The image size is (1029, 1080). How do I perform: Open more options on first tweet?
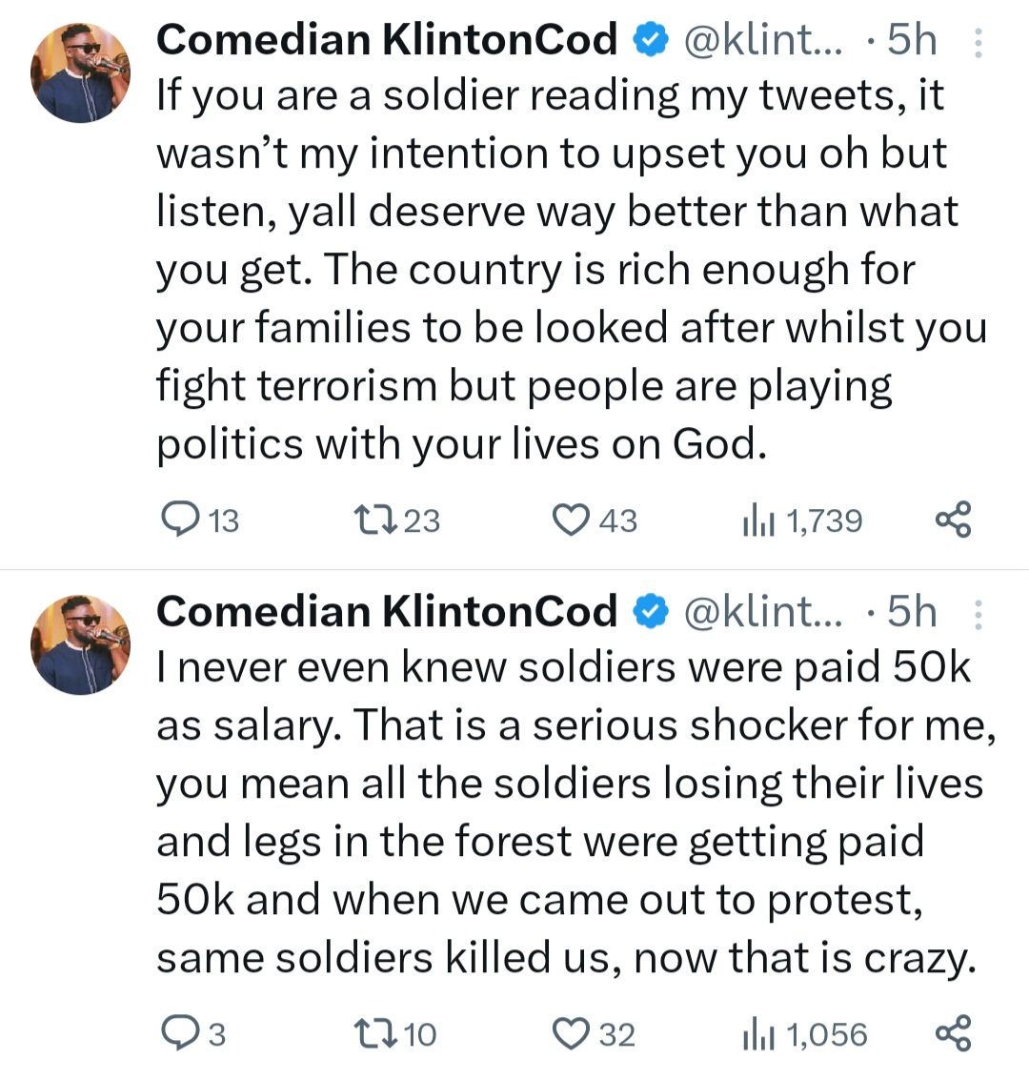(x=978, y=43)
